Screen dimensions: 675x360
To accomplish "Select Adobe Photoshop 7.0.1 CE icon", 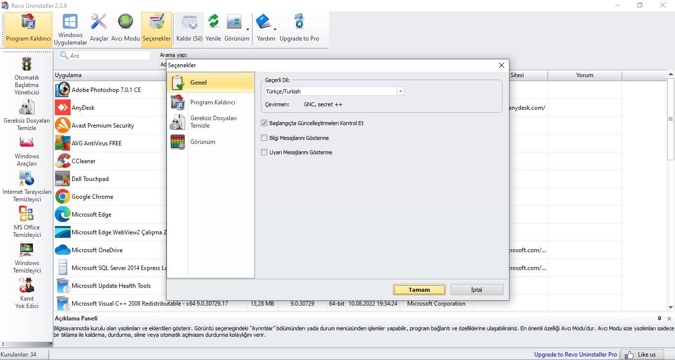I will tap(63, 90).
